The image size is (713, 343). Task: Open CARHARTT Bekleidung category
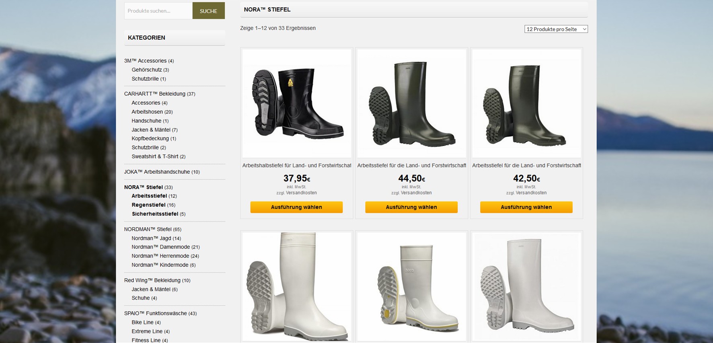click(154, 94)
